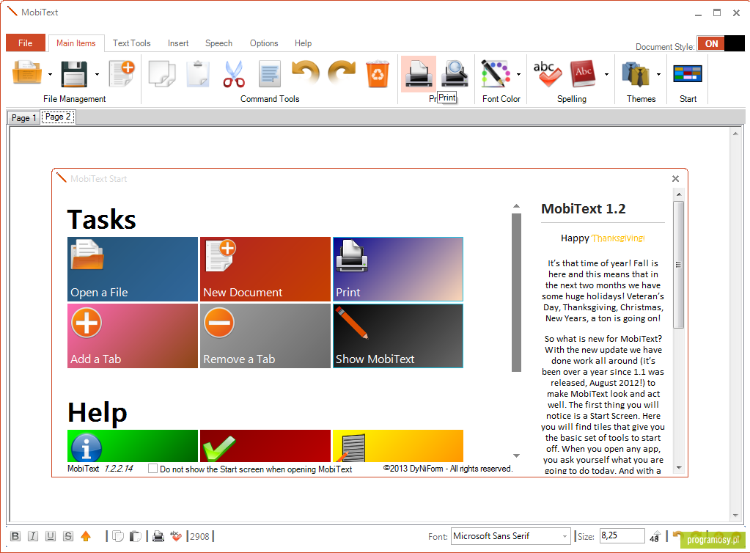The image size is (750, 553).
Task: Click the Tasks panel scroll down arrow
Action: 516,455
